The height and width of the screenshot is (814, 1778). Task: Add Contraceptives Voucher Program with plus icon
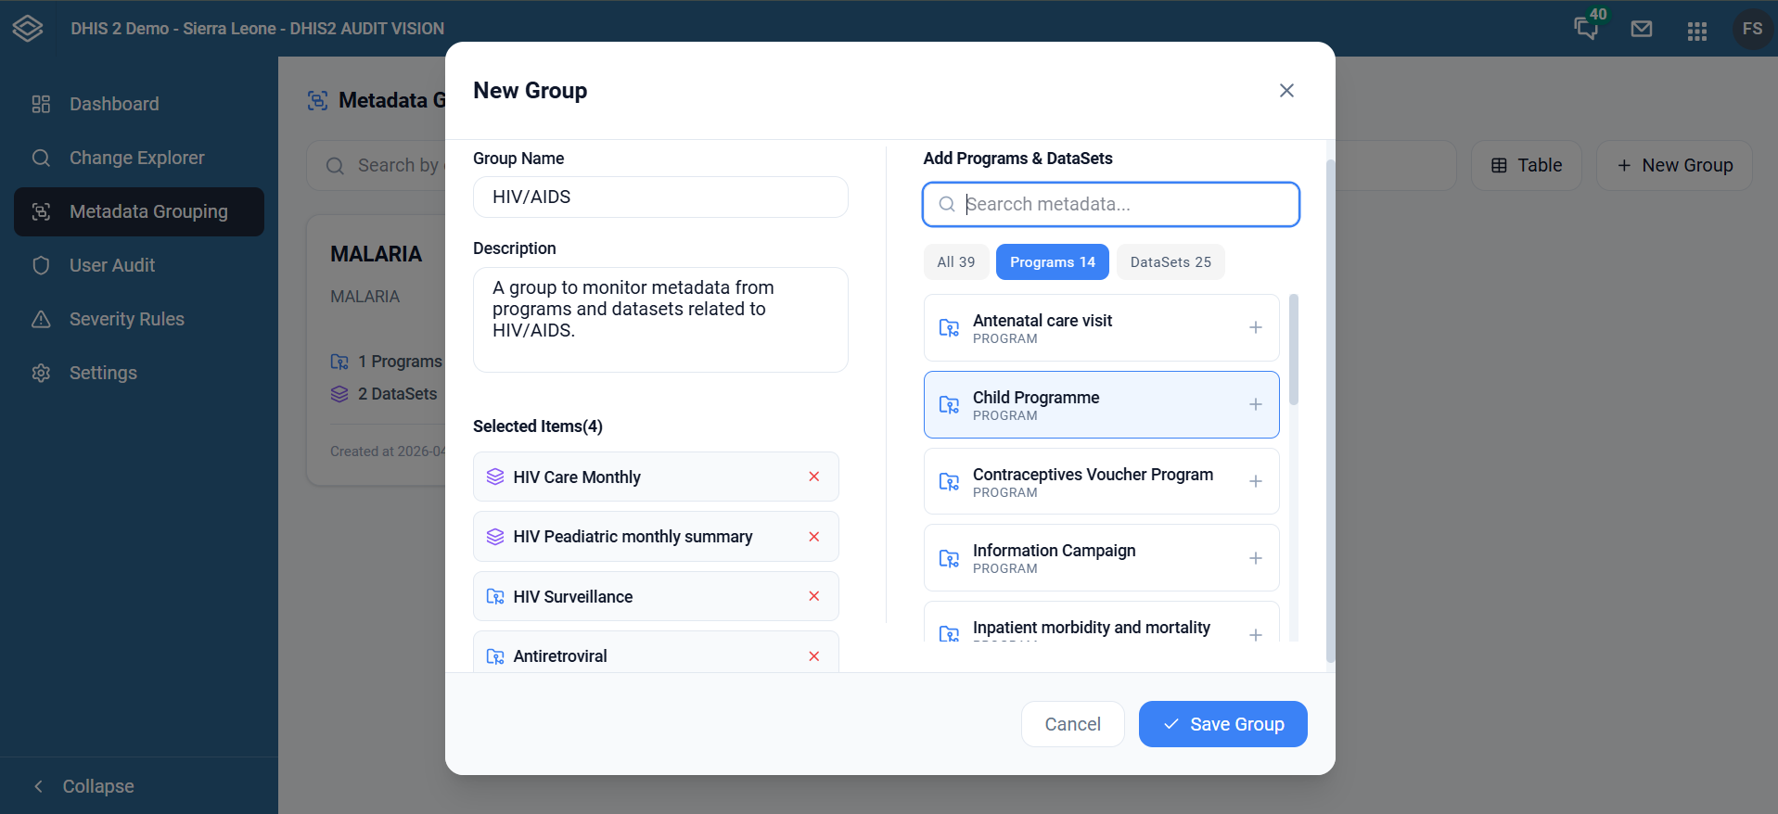pyautogui.click(x=1255, y=481)
